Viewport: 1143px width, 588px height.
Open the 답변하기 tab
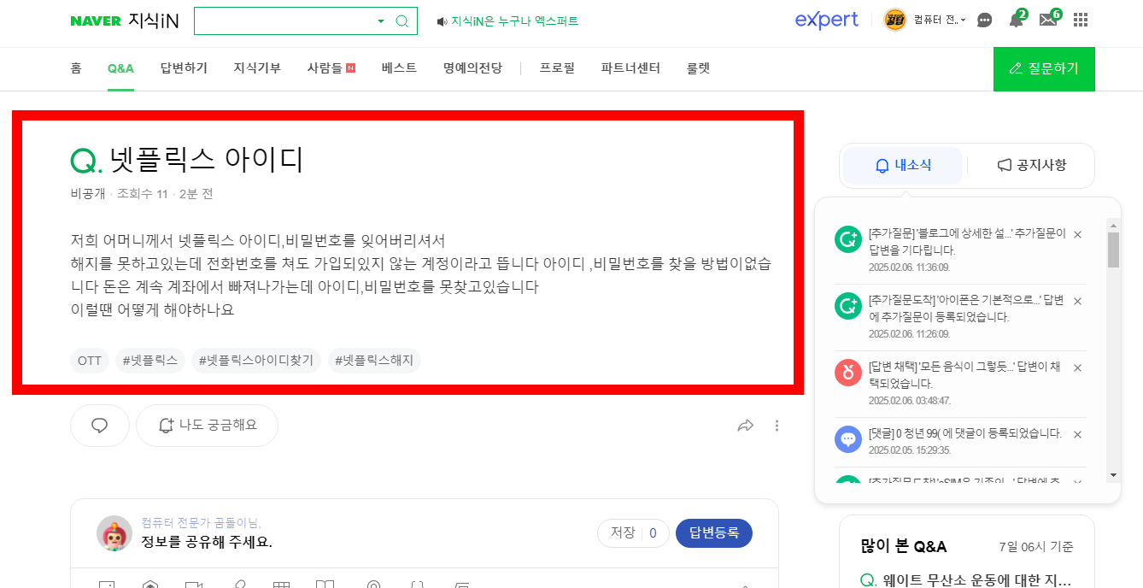184,68
